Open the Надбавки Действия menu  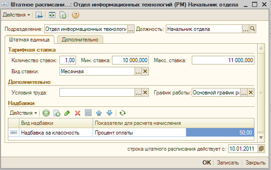pos(23,113)
